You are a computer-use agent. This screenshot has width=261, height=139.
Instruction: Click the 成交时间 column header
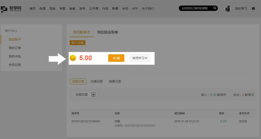(x=179, y=113)
